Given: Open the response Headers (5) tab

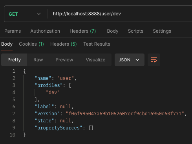Looking at the screenshot, I should [x=64, y=44].
